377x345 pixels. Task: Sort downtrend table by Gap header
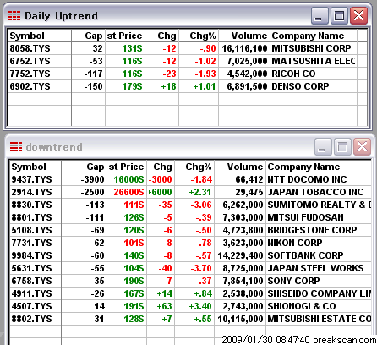[x=84, y=167]
